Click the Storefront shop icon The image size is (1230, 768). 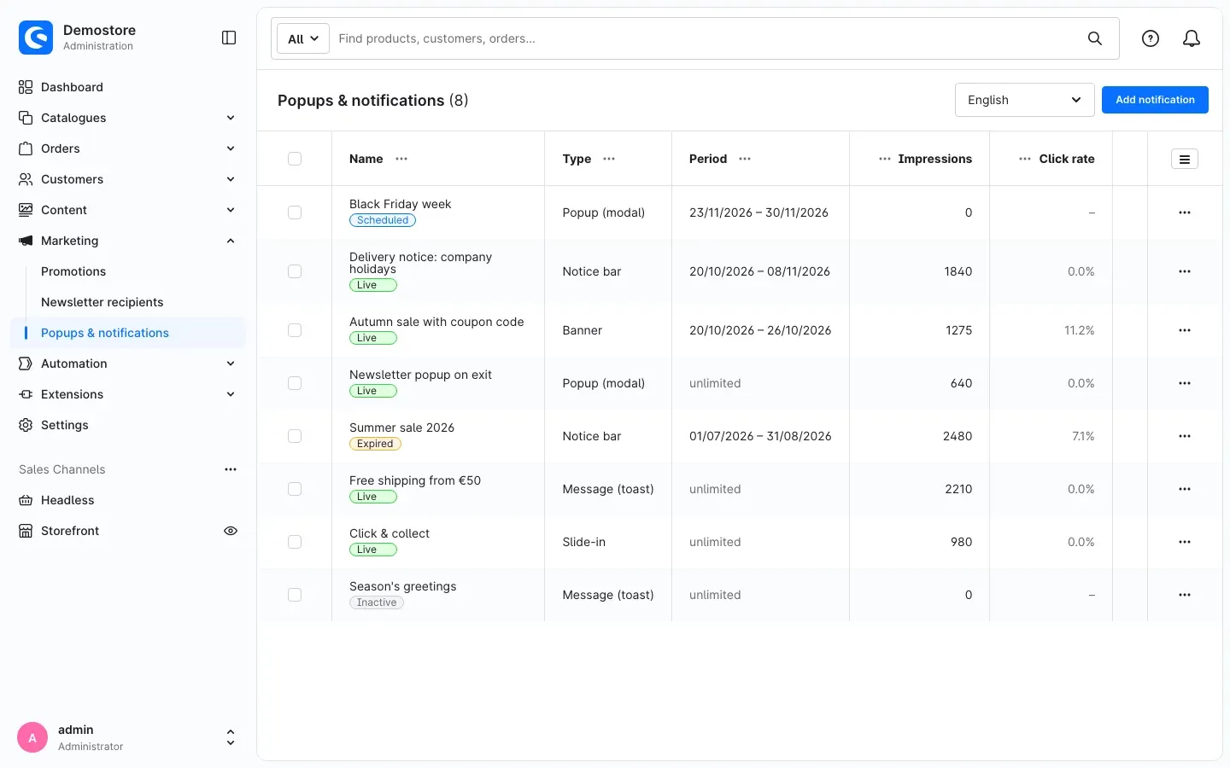(26, 531)
